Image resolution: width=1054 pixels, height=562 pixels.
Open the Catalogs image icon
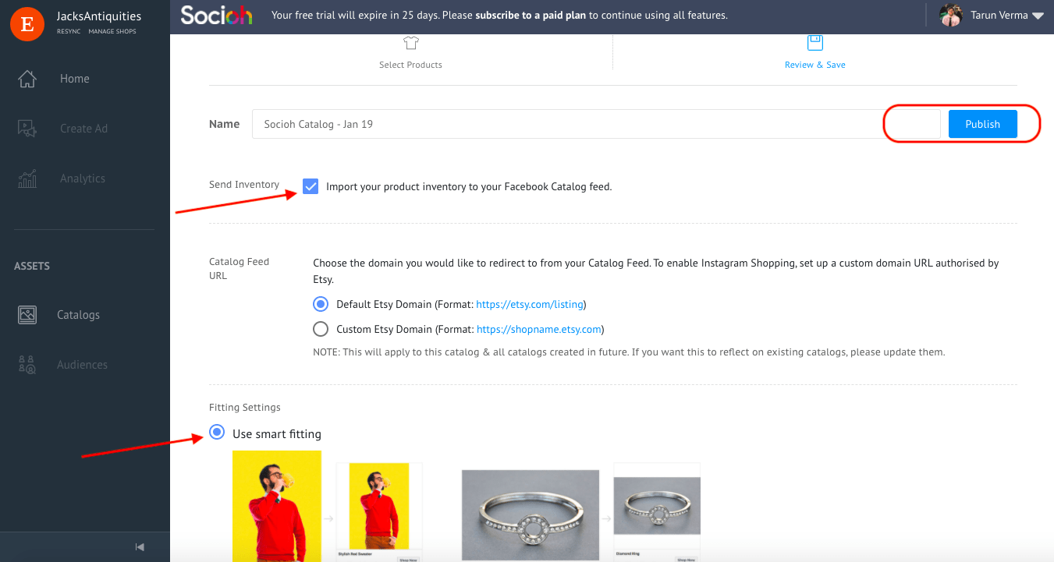click(x=27, y=315)
